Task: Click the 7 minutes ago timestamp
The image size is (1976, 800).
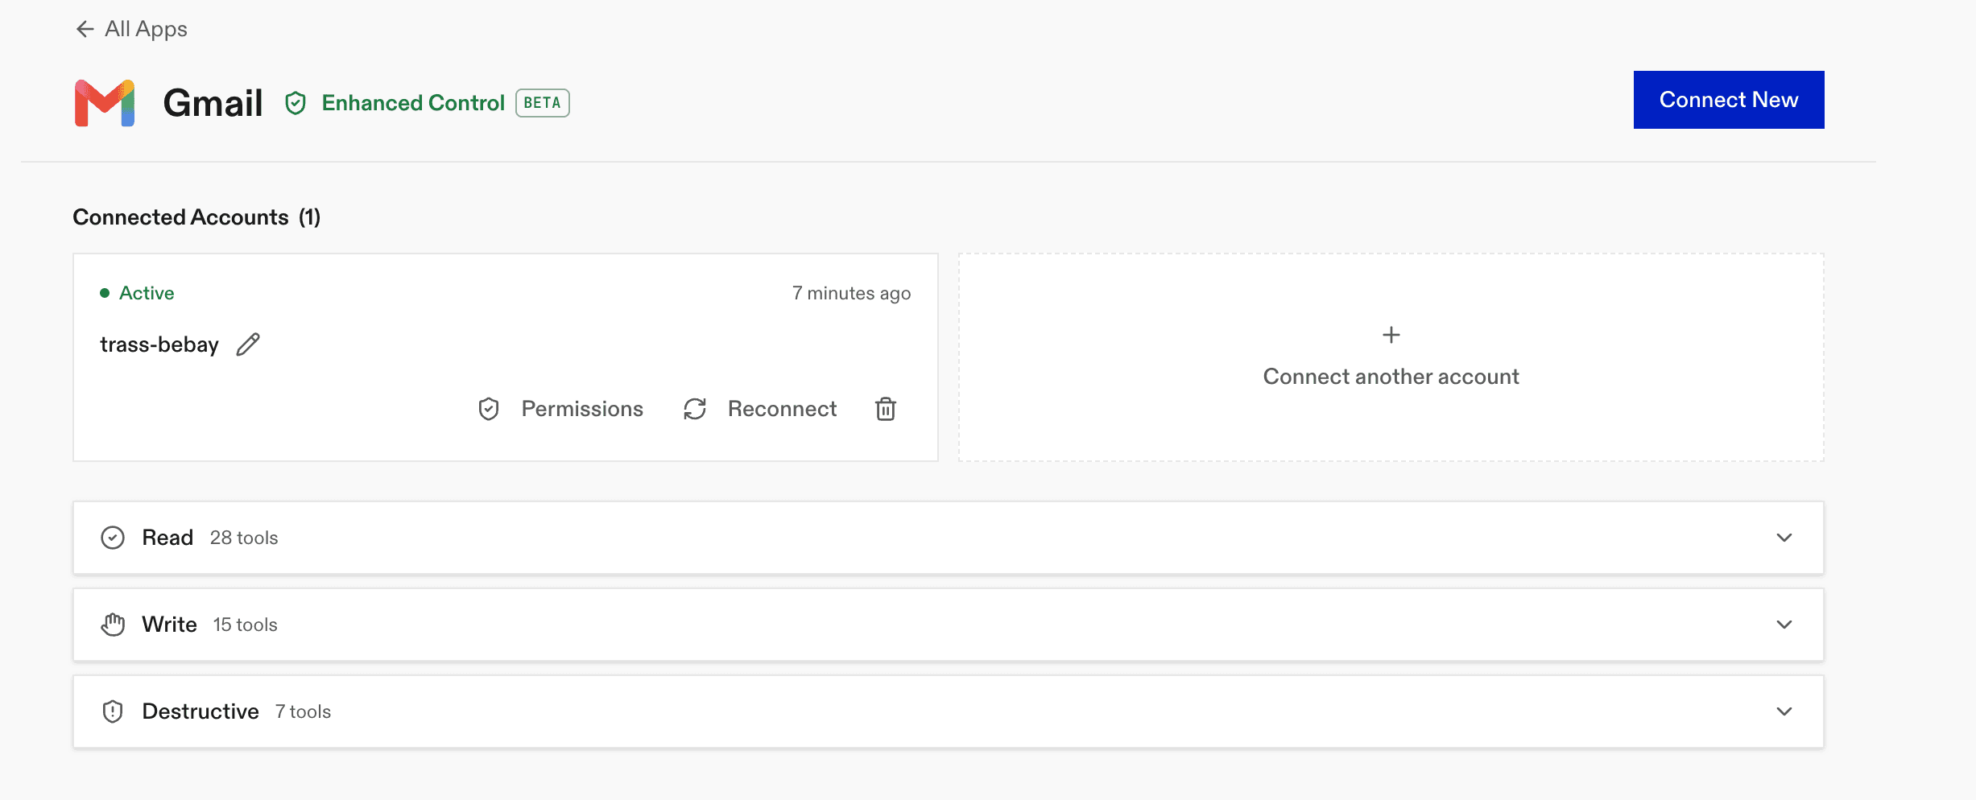Action: click(851, 293)
